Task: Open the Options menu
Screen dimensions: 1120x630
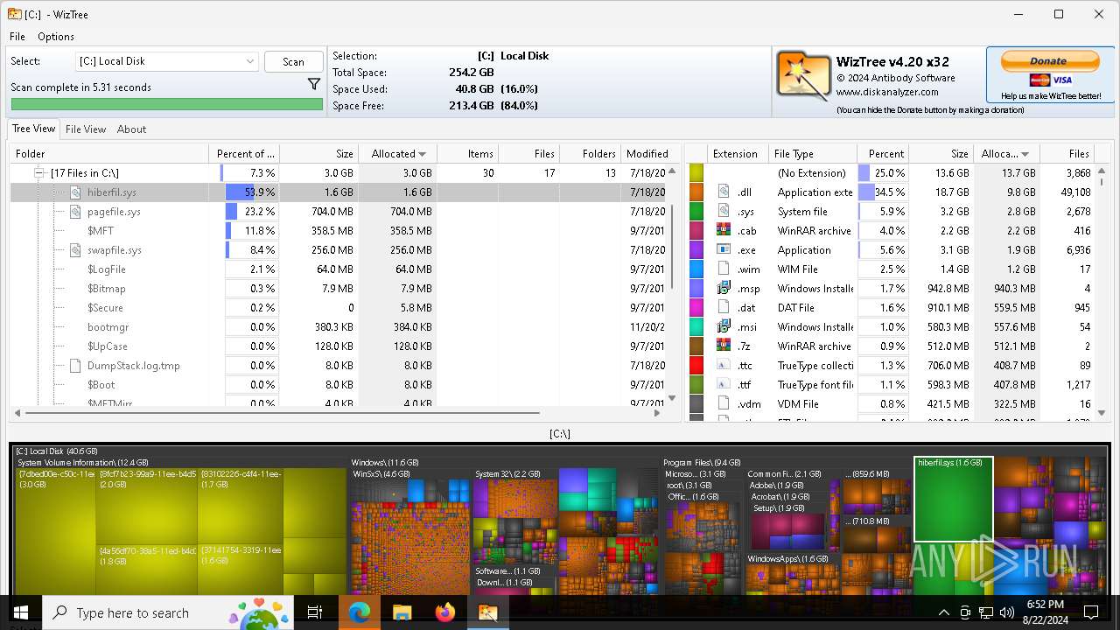Action: pyautogui.click(x=56, y=37)
